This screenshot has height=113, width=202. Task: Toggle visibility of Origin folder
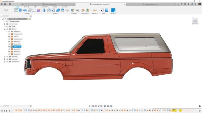(x=7, y=26)
